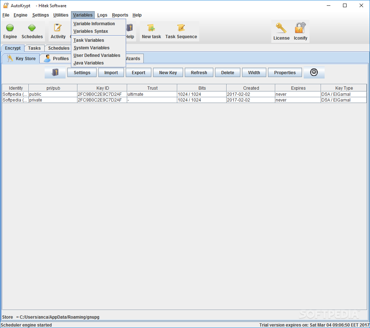Image resolution: width=370 pixels, height=328 pixels.
Task: Click the Key Type column header
Action: [344, 88]
